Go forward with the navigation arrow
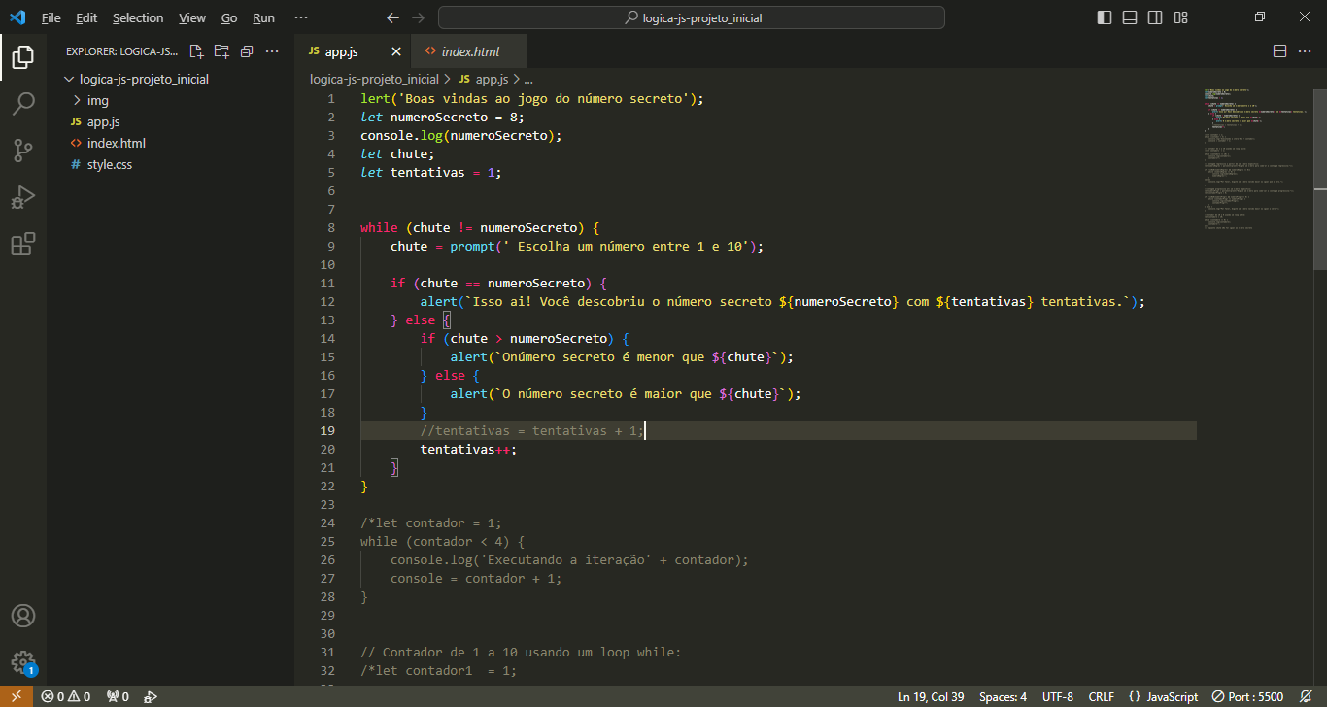Viewport: 1327px width, 707px height. click(419, 17)
